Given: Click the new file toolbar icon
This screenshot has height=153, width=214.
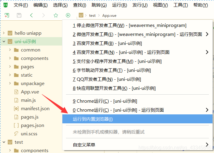Looking at the screenshot, I should (x=7, y=15).
